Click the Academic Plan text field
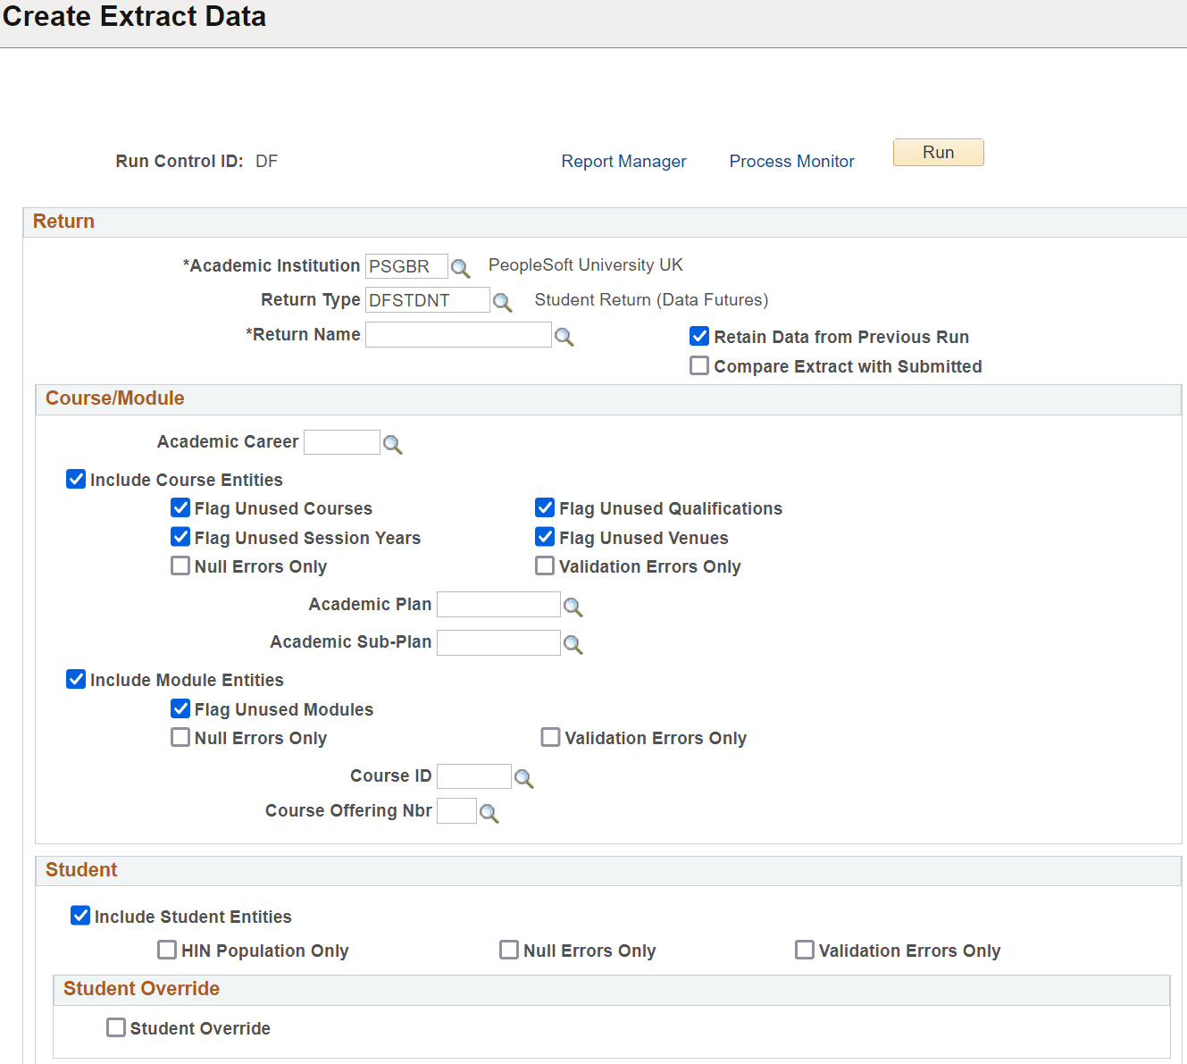Viewport: 1187px width, 1064px height. (x=498, y=605)
